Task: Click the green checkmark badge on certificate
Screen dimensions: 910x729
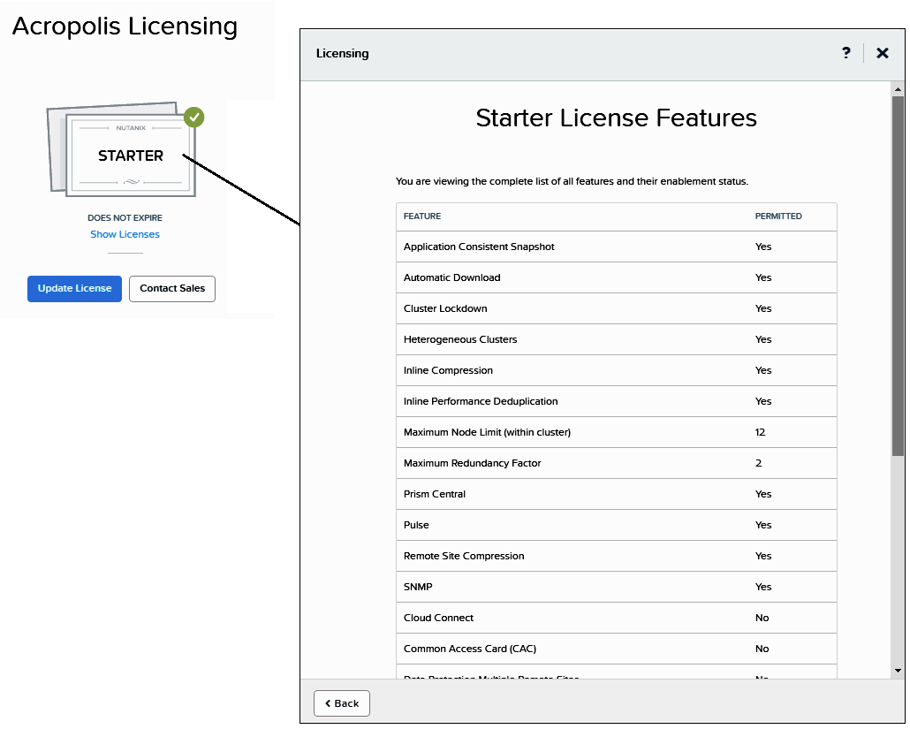Action: coord(193,118)
